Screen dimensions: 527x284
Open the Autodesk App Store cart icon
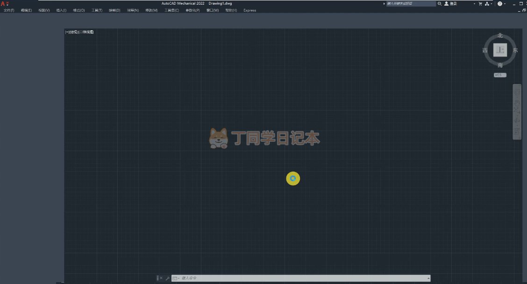coord(480,3)
